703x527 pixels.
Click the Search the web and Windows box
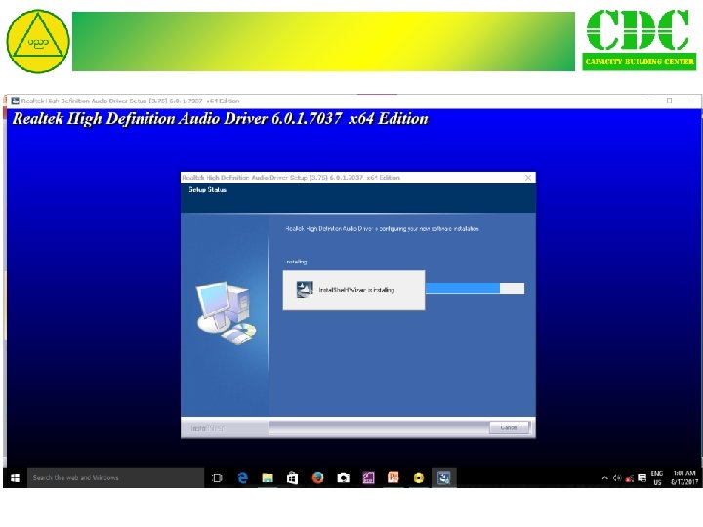(115, 478)
